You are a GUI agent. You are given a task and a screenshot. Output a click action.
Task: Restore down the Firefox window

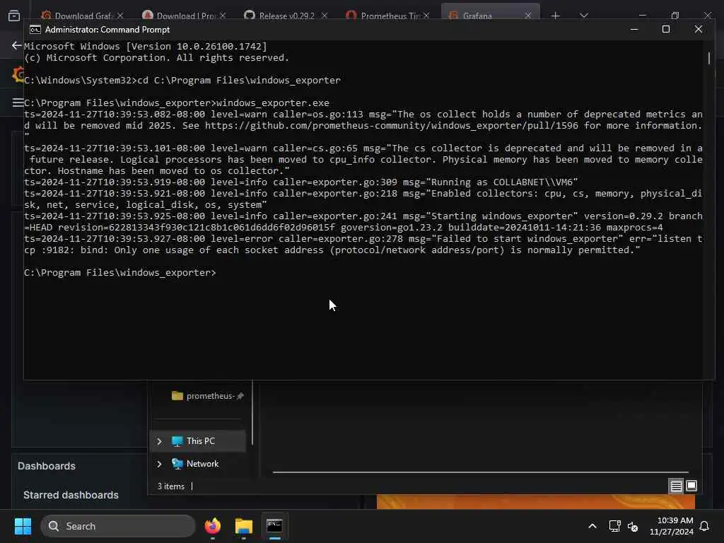click(x=675, y=16)
